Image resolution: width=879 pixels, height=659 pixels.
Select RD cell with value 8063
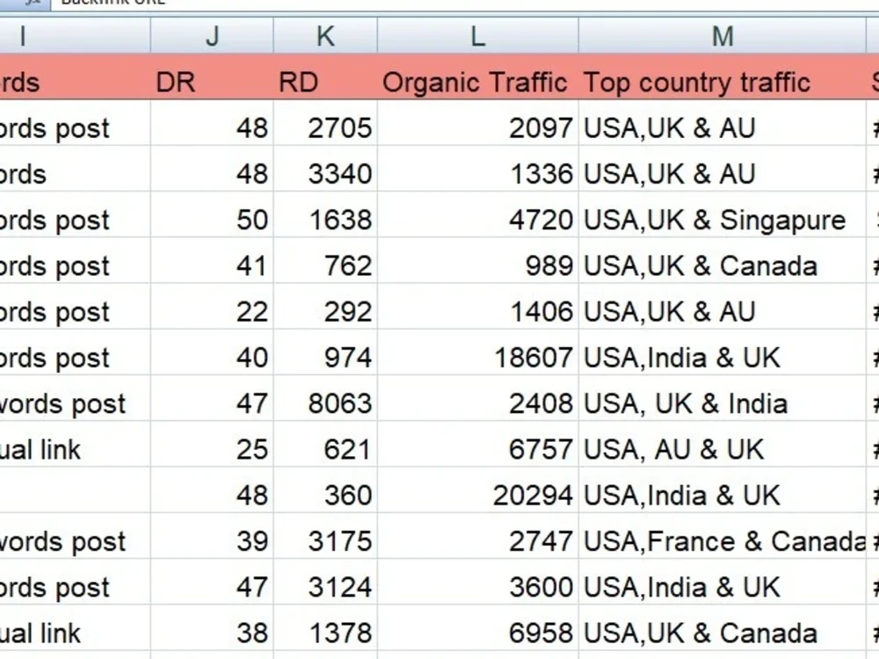[x=325, y=400]
